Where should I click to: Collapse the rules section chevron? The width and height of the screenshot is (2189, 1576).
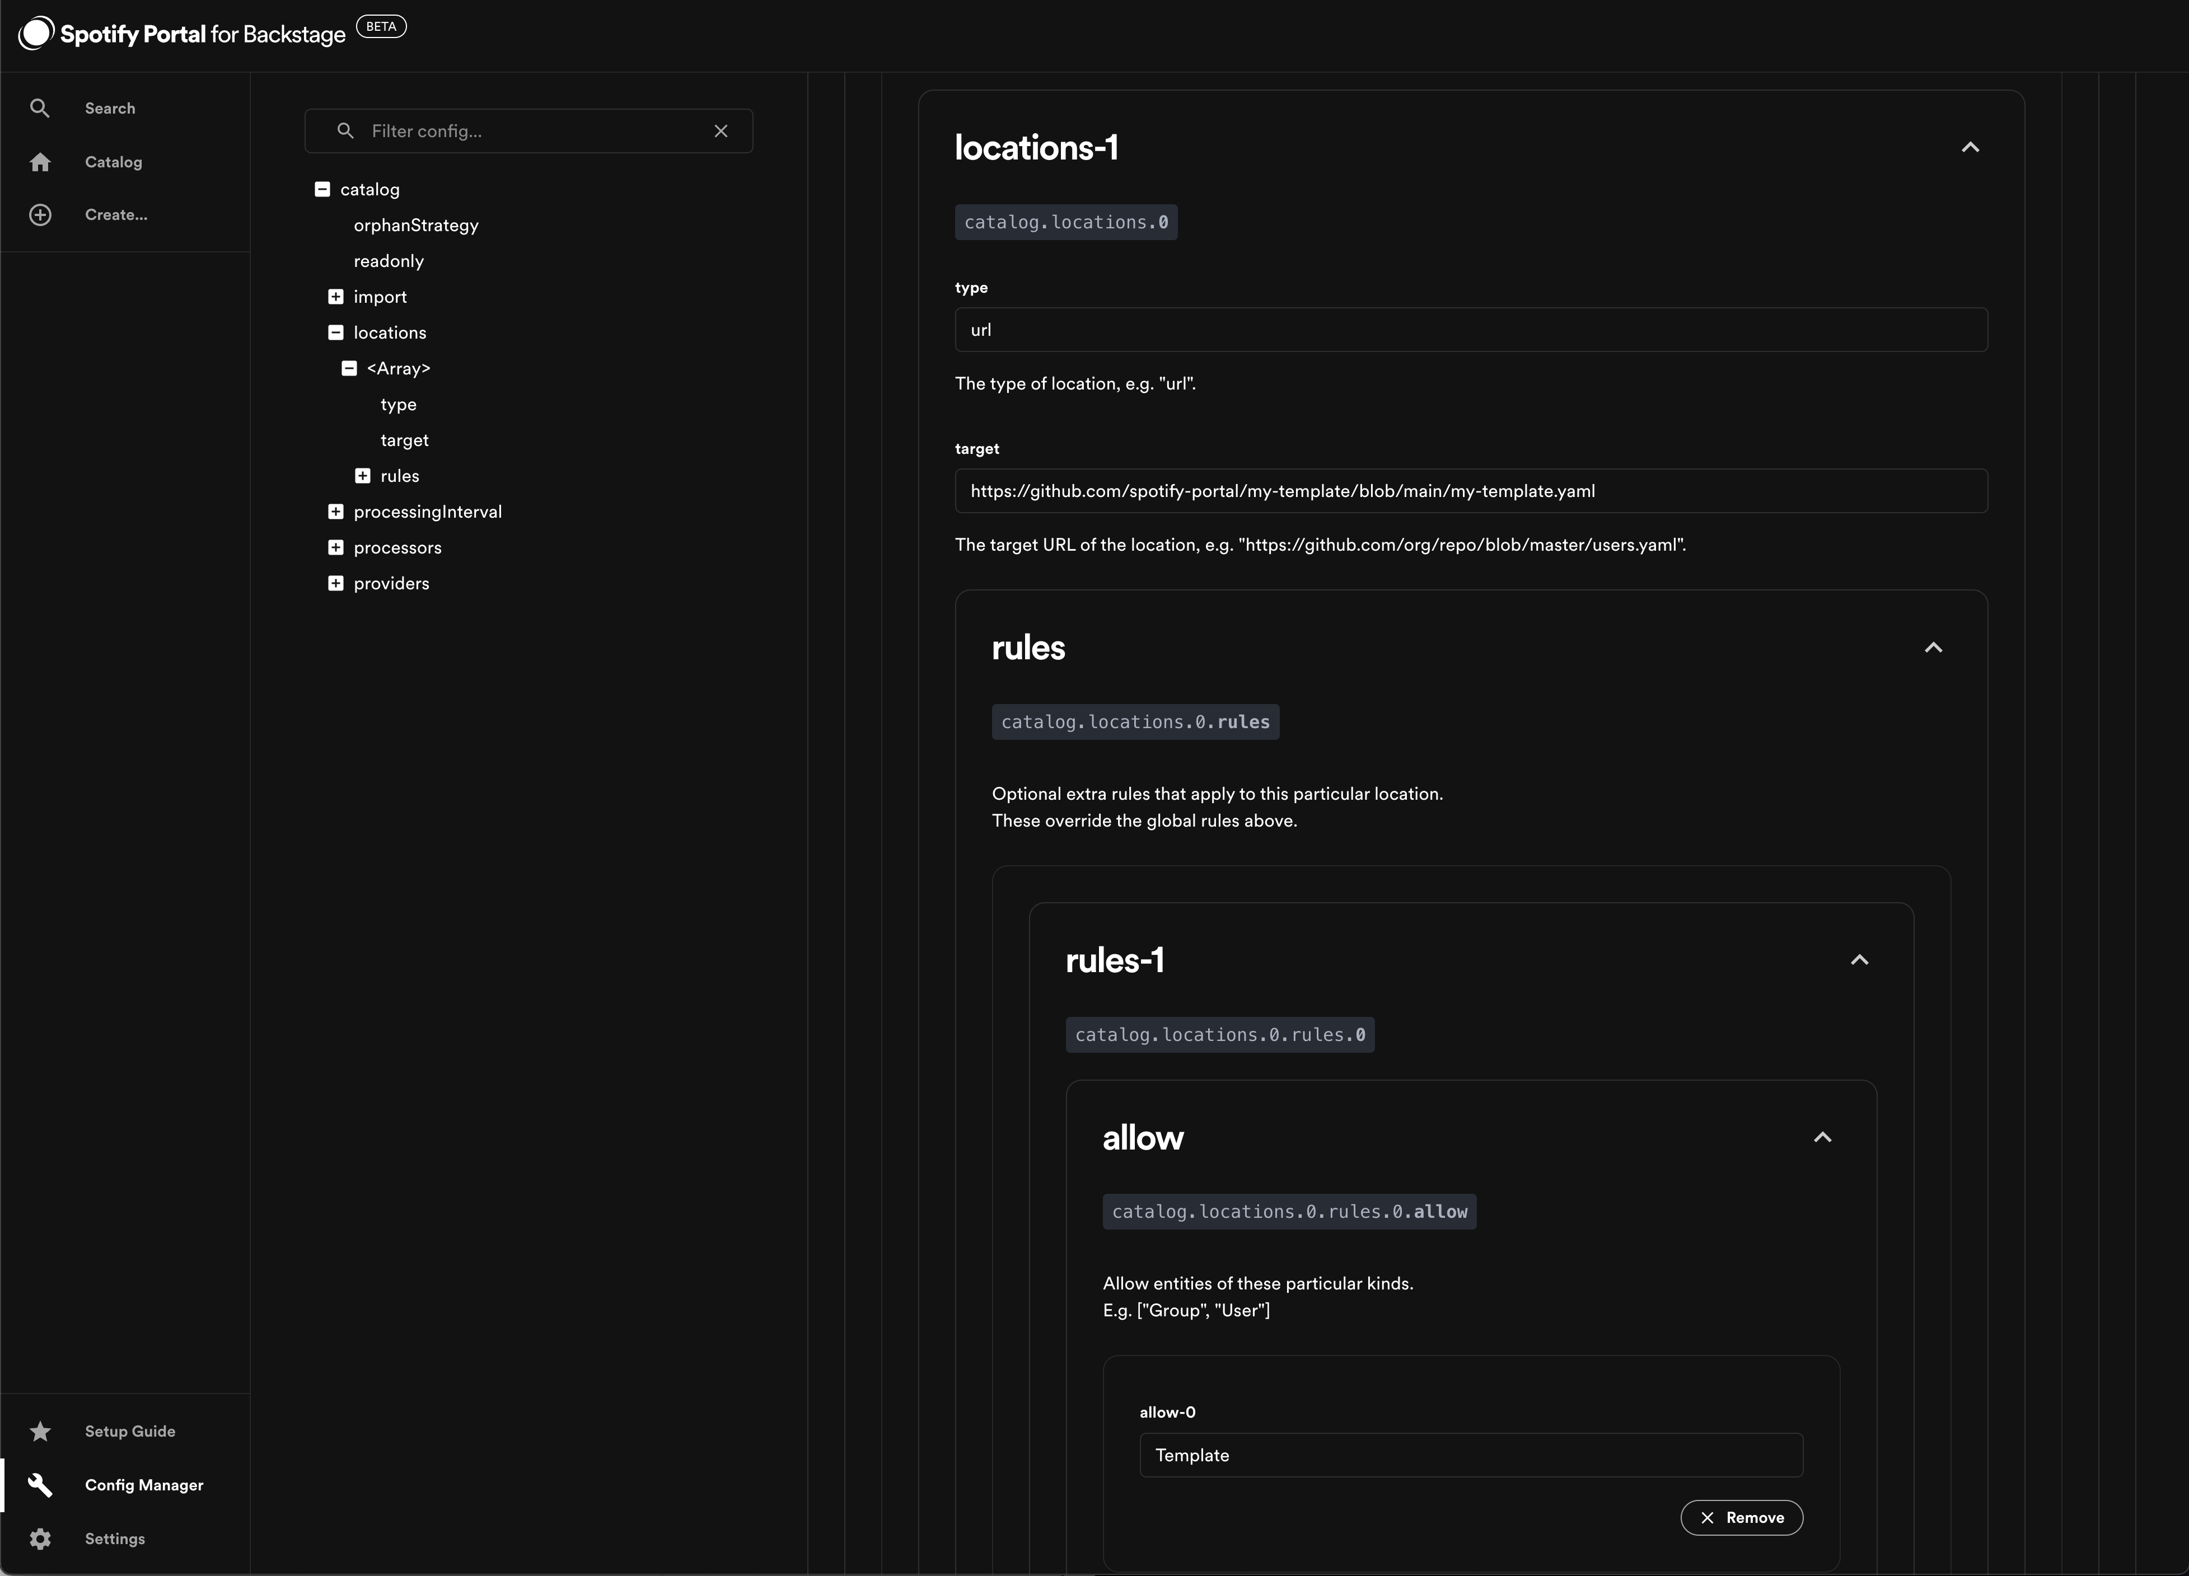(x=1933, y=648)
